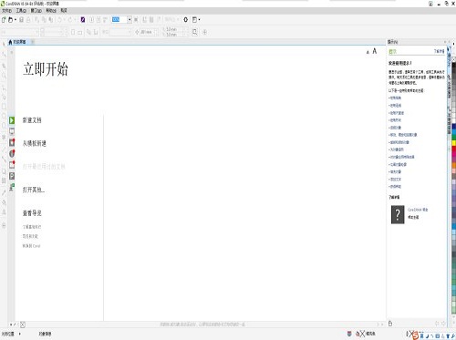456x340 pixels.
Task: Click the X no-fill box at bottom left
Action: coord(23,325)
